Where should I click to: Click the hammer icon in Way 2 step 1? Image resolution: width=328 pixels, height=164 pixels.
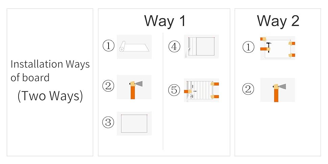pyautogui.click(x=269, y=47)
